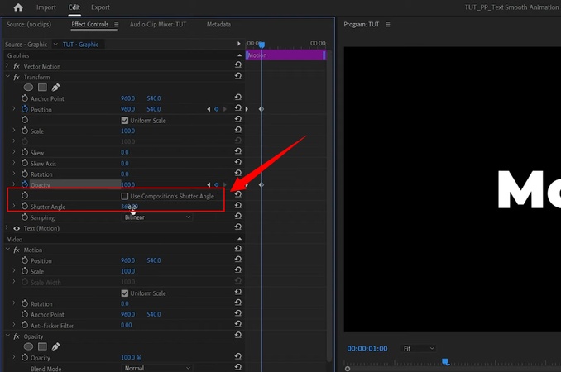Select the rectangle mask tool under Opacity
561x372 pixels.
pyautogui.click(x=41, y=346)
